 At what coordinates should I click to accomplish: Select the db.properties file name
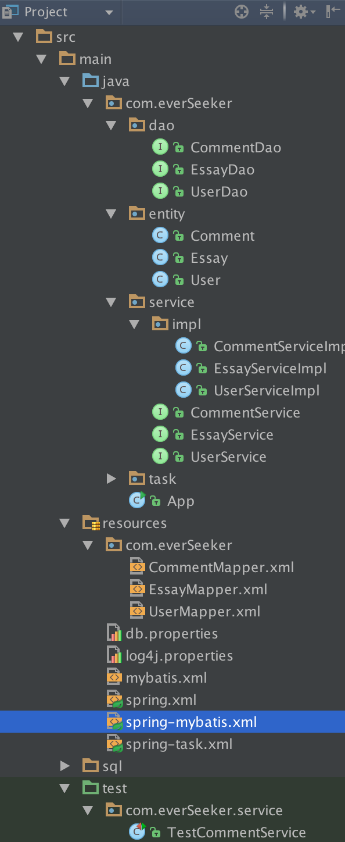[x=171, y=634]
